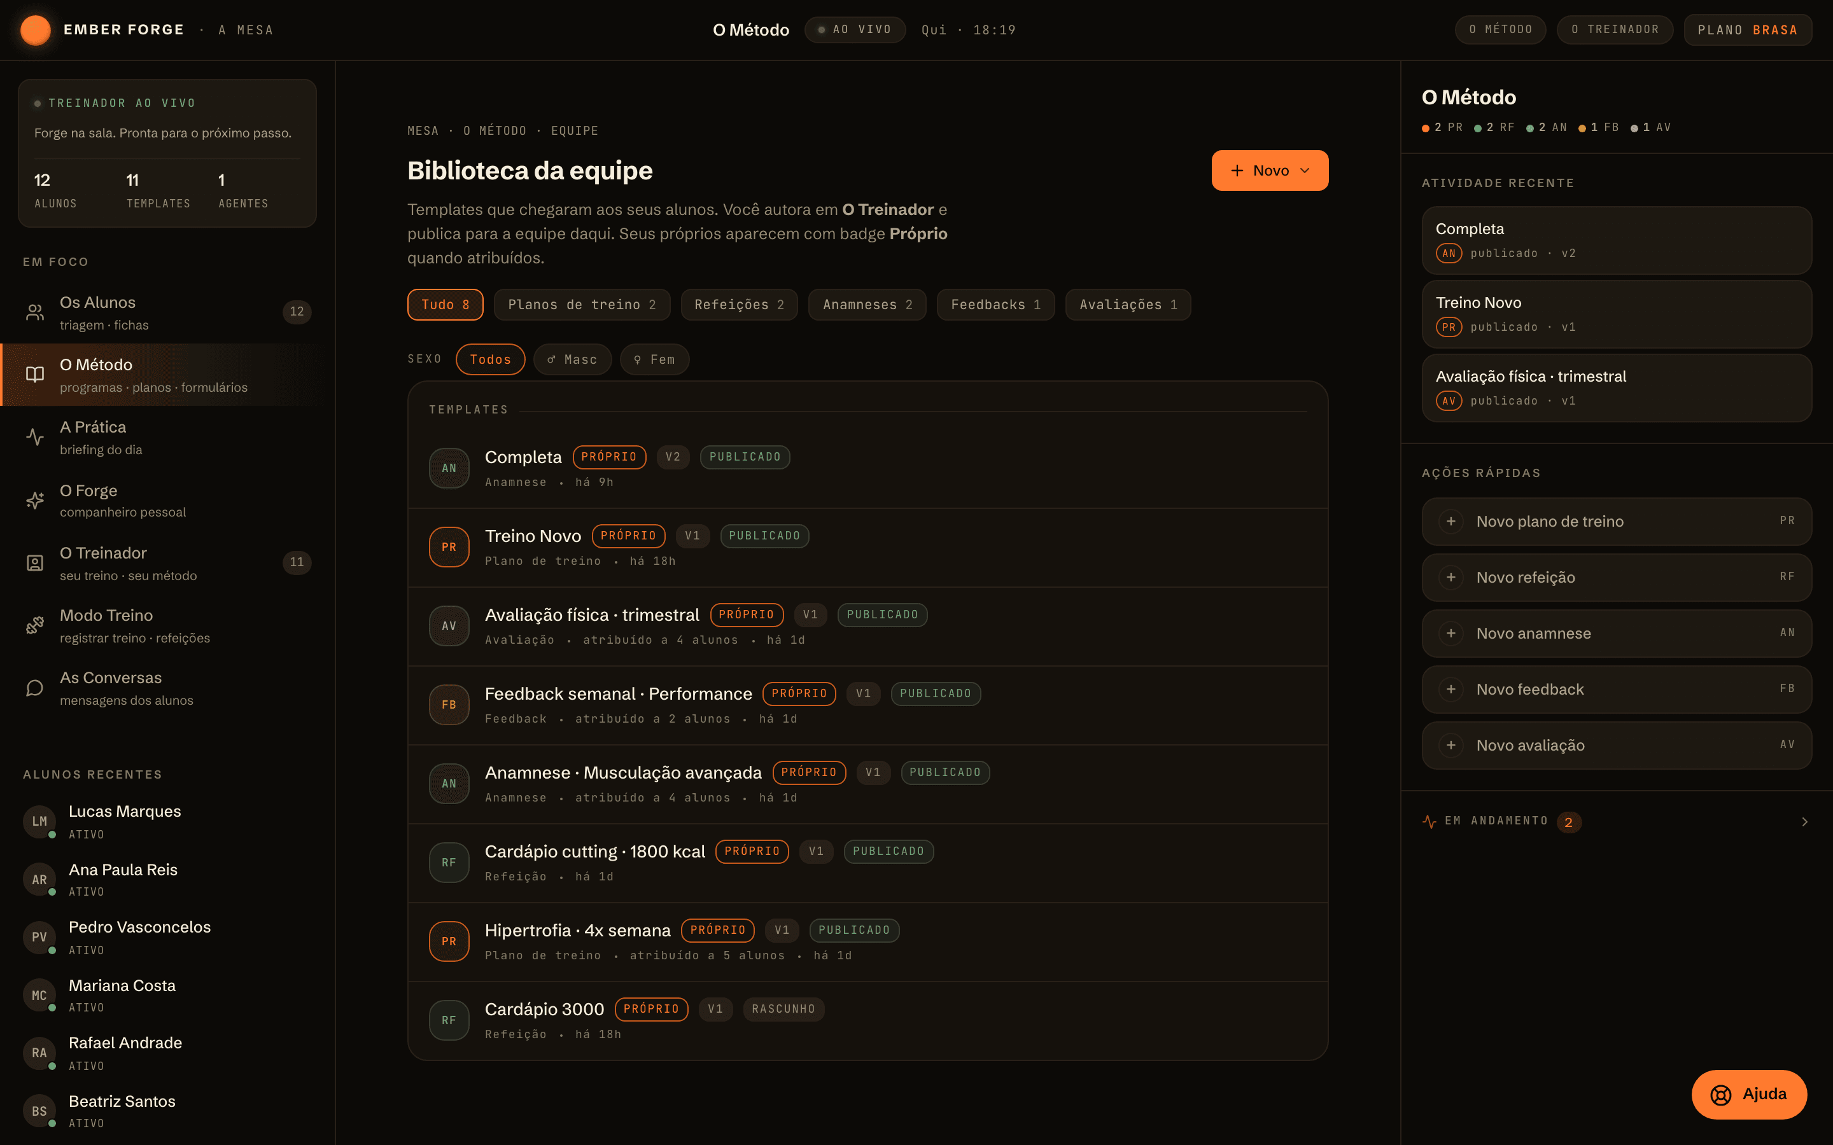Switch to Avaliações tab
The width and height of the screenshot is (1833, 1145).
pos(1128,305)
